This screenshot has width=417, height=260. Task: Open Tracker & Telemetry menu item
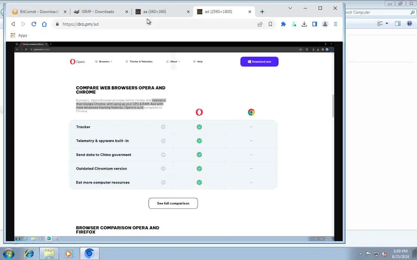[139, 61]
